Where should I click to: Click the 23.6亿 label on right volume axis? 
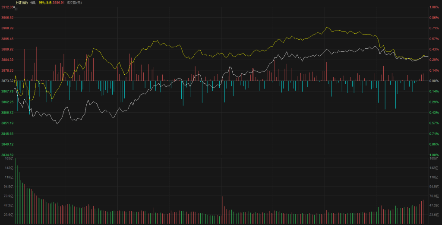433,215
